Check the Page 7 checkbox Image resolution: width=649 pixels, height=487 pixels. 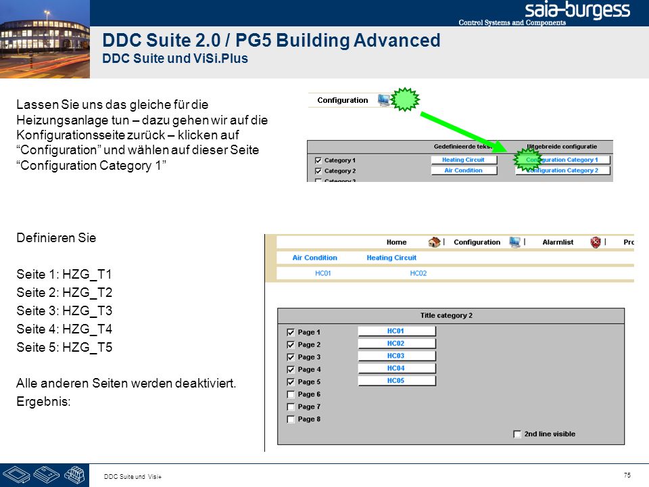click(x=291, y=407)
